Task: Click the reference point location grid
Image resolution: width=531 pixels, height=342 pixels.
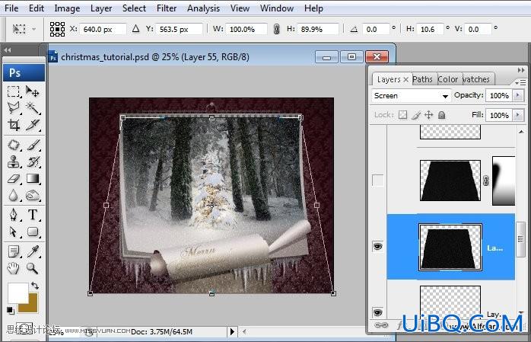Action: 57,29
